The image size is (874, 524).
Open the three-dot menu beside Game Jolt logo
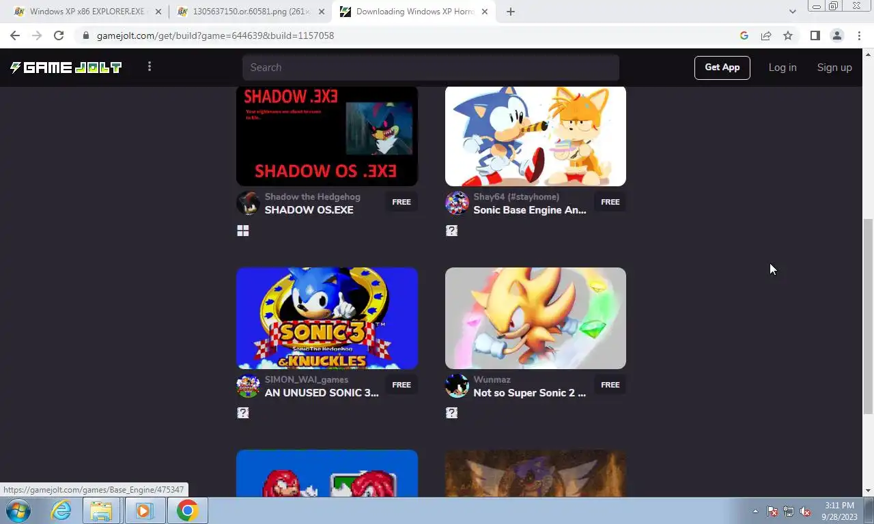pyautogui.click(x=150, y=66)
